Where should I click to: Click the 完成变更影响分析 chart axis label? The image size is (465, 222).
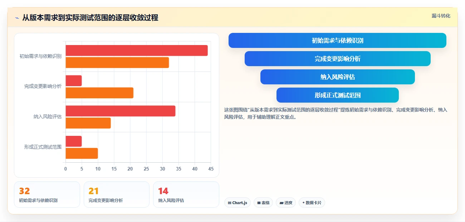coord(43,87)
